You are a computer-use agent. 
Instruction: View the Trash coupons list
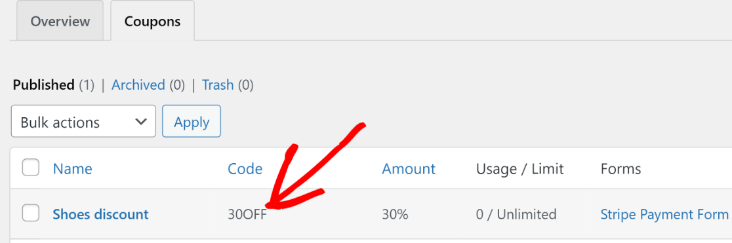tap(218, 85)
